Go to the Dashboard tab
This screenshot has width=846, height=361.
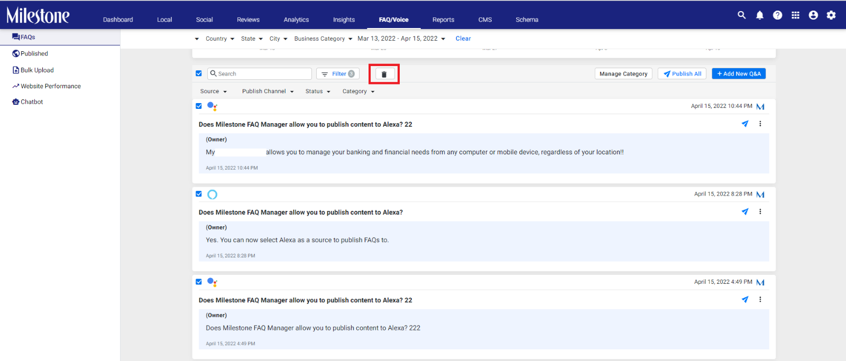click(x=118, y=20)
